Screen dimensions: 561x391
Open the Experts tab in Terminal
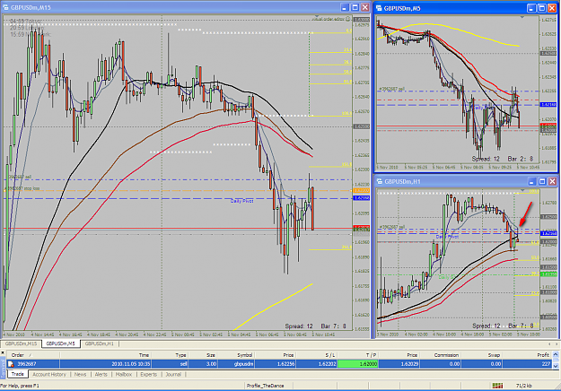[148, 374]
